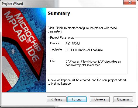Image resolution: width=138 pixels, height=108 pixels.
Task: Select the HI-TECH Universal ToolSuite text
Action: tap(84, 50)
